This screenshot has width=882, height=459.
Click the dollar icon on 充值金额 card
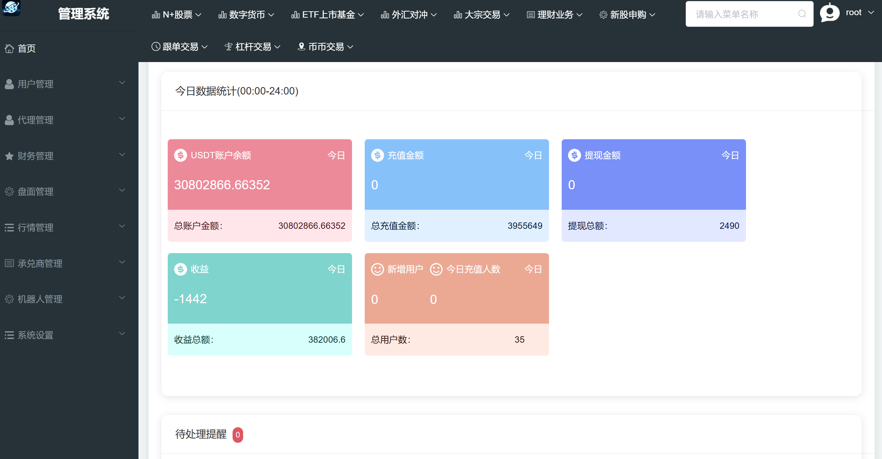coord(377,155)
